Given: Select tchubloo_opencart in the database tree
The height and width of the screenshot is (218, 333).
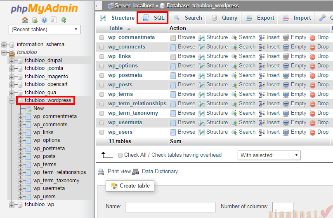Looking at the screenshot, I should pyautogui.click(x=46, y=84).
